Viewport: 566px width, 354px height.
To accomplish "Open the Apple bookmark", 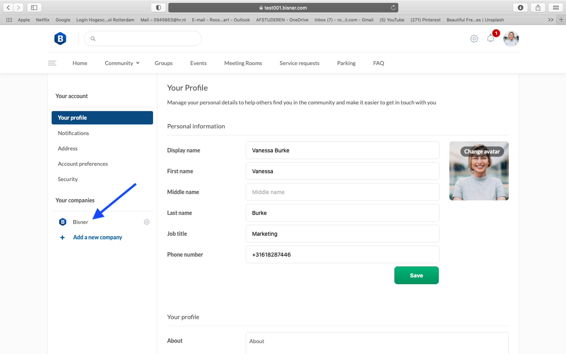I will pyautogui.click(x=24, y=20).
